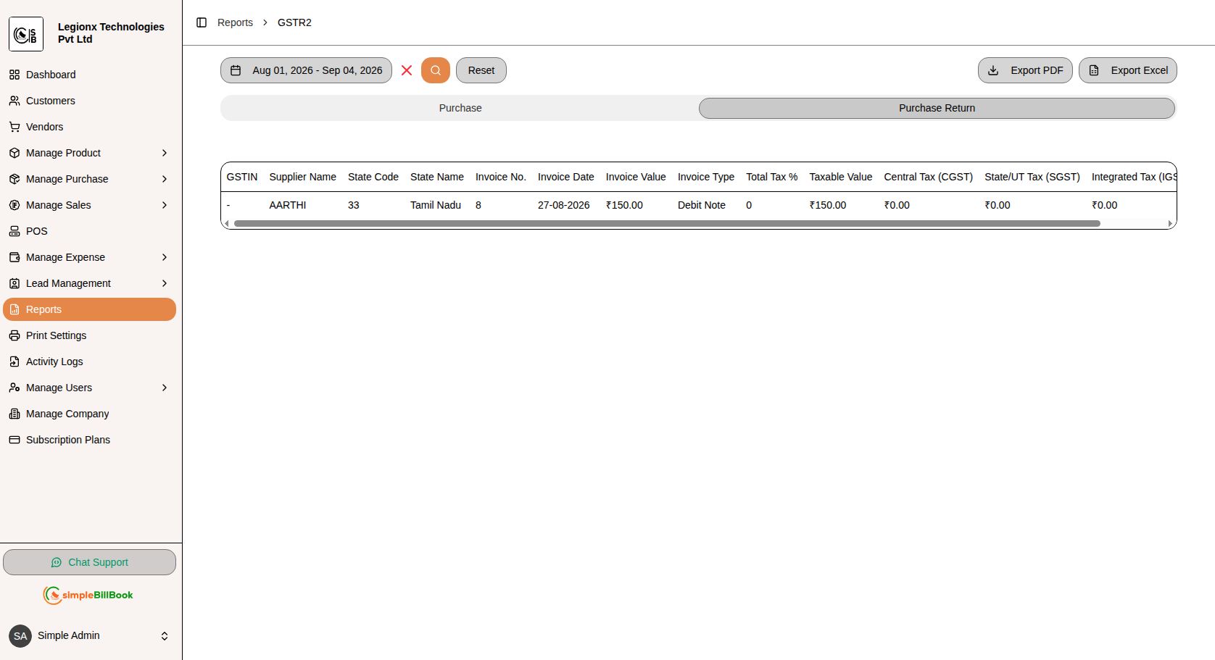Open the Simple Admin account switcher
This screenshot has height=660, width=1215.
89,636
